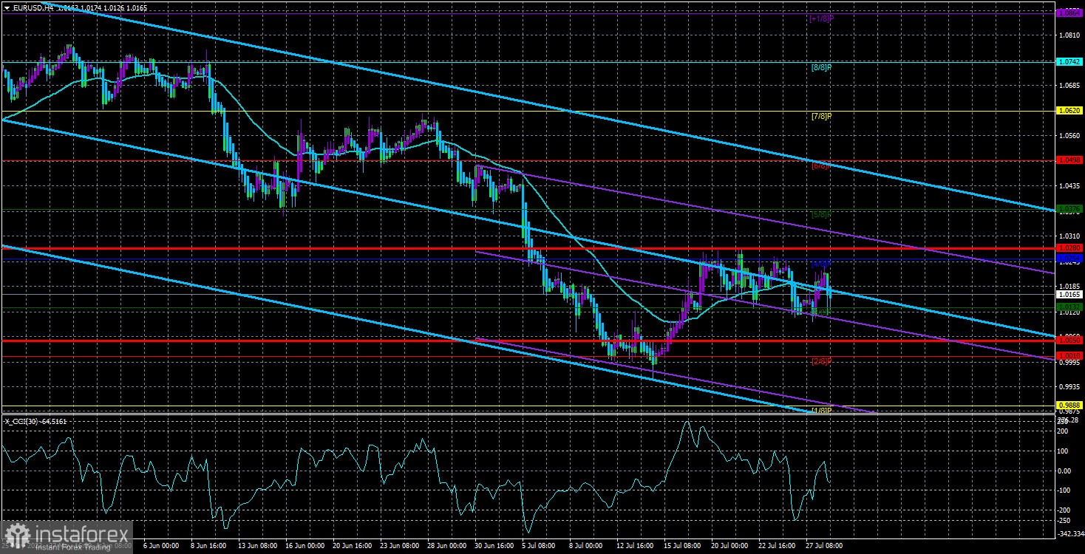The width and height of the screenshot is (1085, 554).
Task: Select the cyan 1.0742 price tag
Action: click(1069, 62)
